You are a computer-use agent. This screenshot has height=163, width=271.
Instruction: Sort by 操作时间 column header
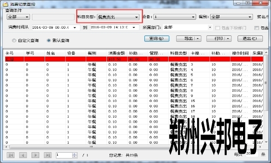coord(240,53)
